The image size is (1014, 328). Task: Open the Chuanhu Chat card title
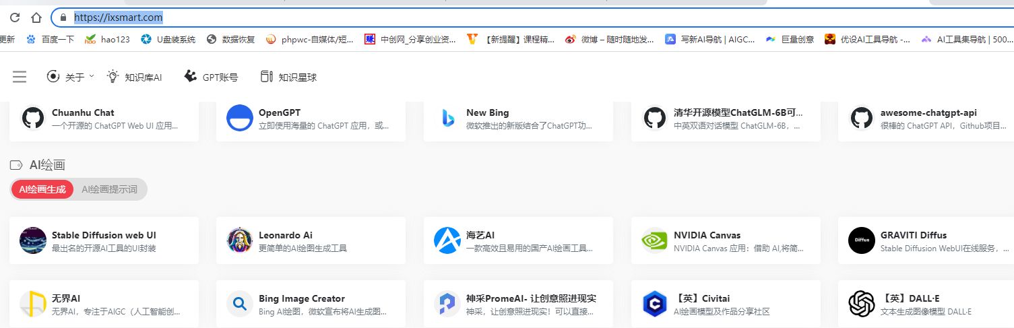click(83, 112)
